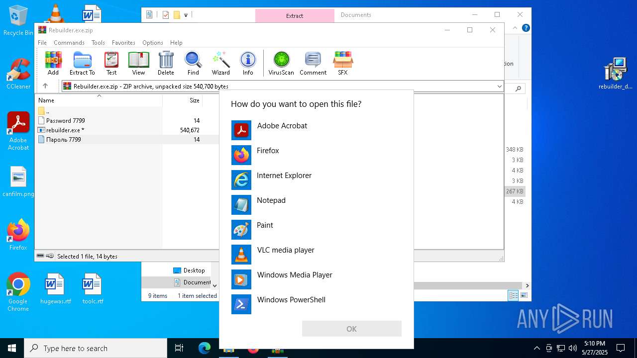Open the Tools menu

coord(98,43)
